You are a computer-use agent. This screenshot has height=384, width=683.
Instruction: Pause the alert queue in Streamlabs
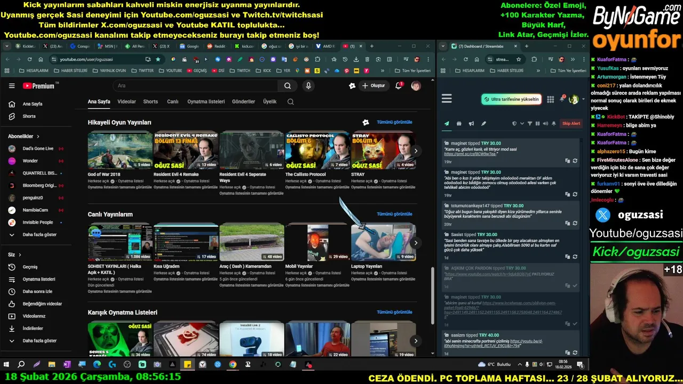tap(537, 124)
